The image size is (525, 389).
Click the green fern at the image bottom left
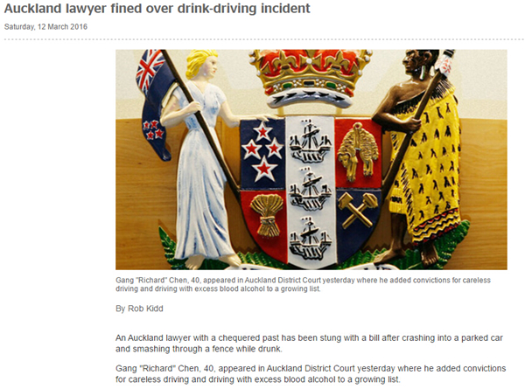(168, 248)
